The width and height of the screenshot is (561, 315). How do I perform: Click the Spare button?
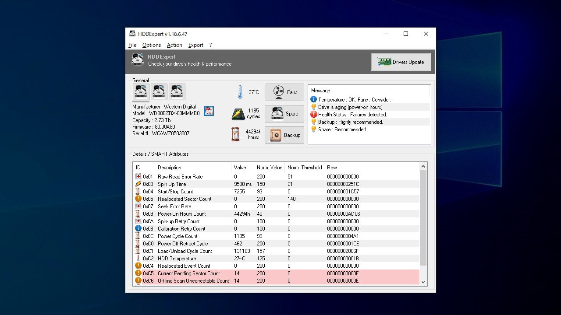point(284,114)
